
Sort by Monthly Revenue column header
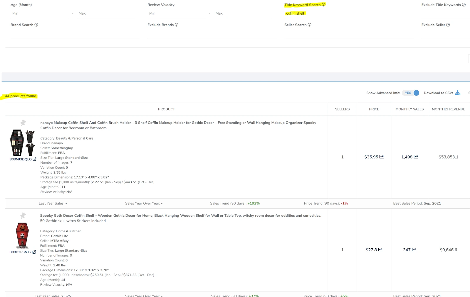[448, 109]
